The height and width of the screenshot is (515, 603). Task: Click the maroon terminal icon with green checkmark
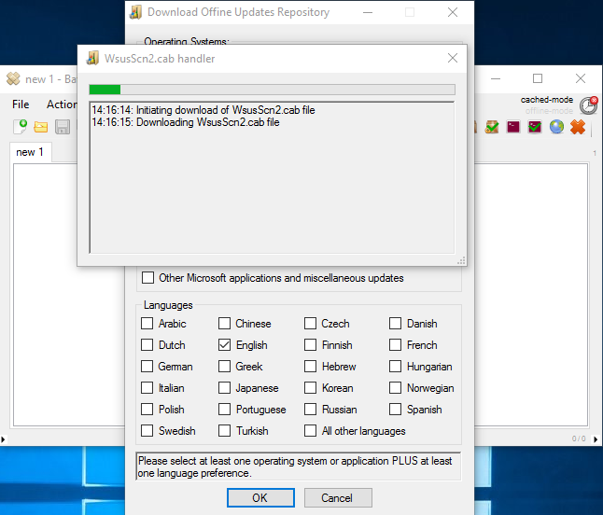tap(535, 127)
